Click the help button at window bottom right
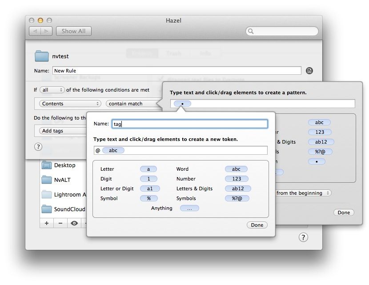The image size is (369, 285). (303, 237)
